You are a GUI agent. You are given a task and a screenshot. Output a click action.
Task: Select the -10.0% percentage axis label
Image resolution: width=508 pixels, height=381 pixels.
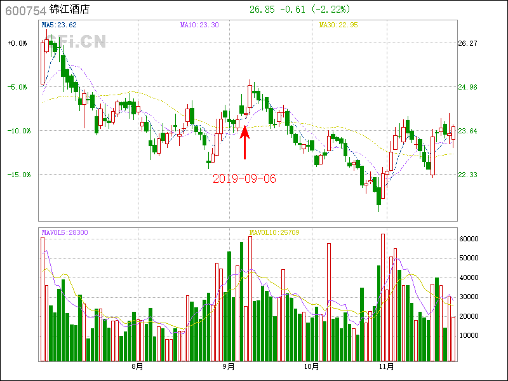pos(17,131)
